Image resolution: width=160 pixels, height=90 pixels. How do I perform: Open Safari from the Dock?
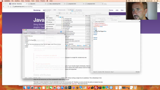coord(28,88)
